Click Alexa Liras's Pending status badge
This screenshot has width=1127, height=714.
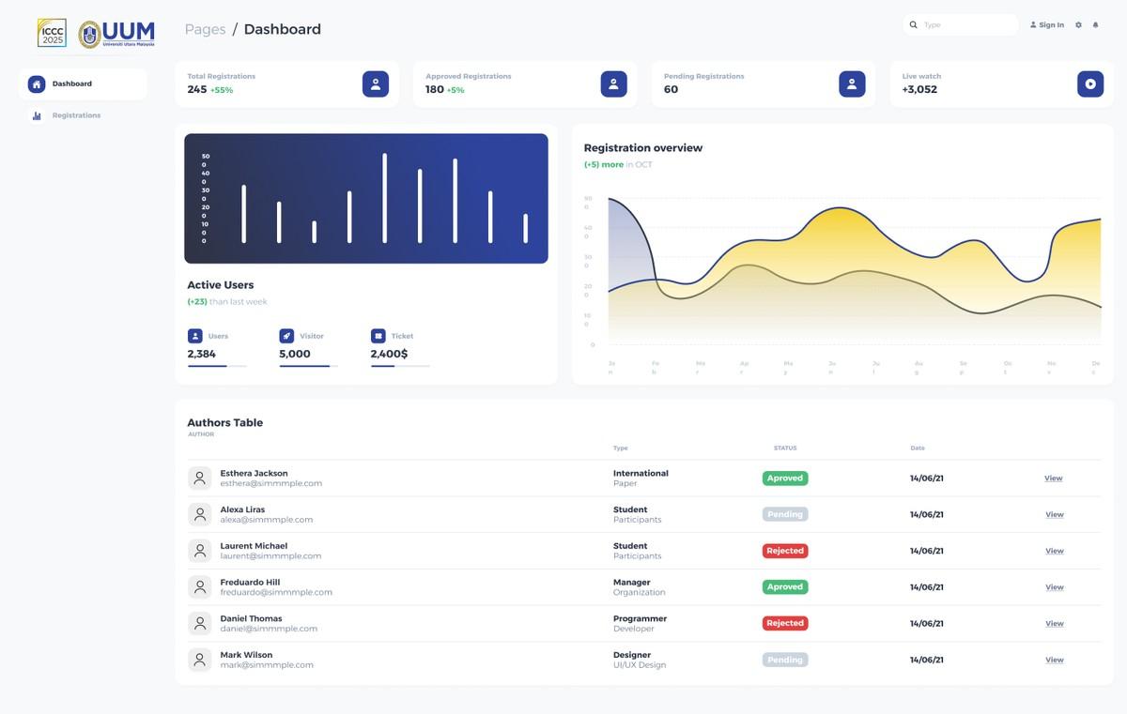[785, 514]
